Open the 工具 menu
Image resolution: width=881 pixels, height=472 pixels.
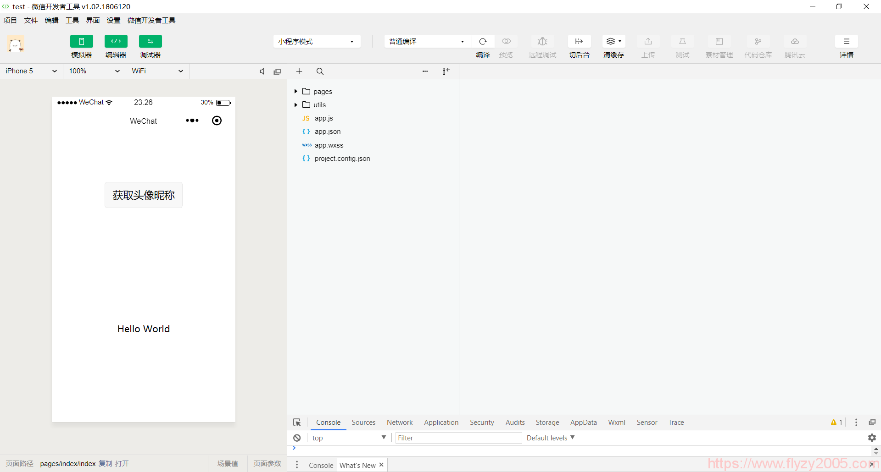tap(72, 20)
